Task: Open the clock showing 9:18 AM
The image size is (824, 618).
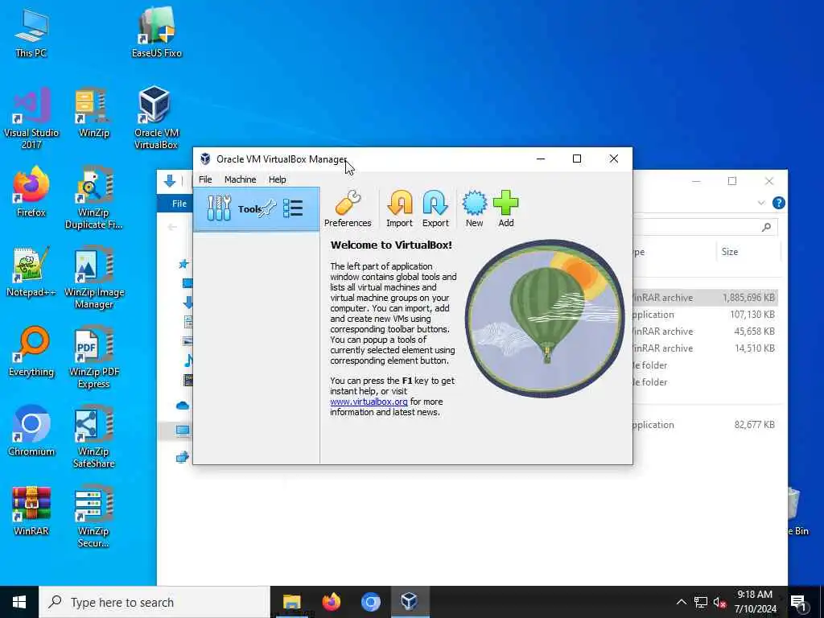Action: 755,602
